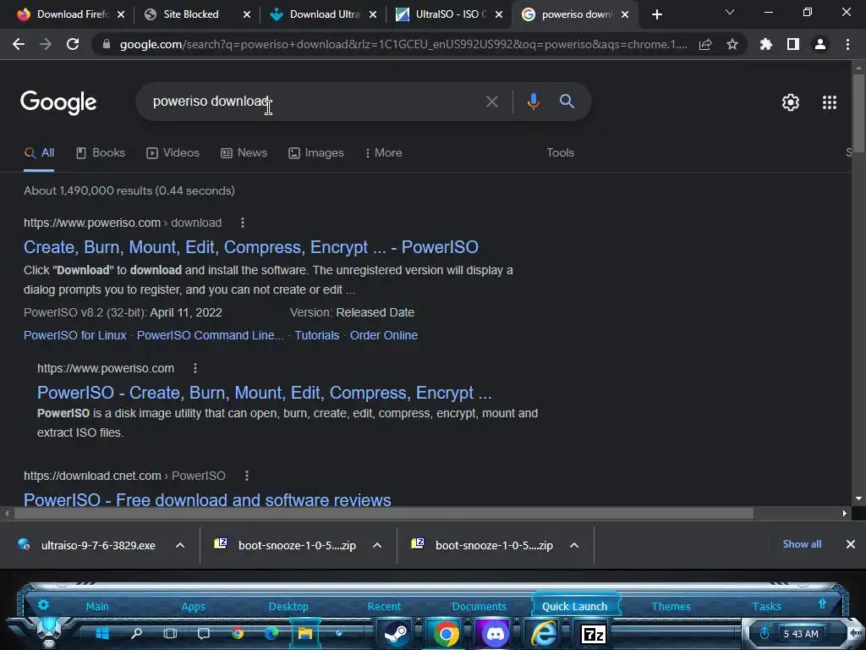Reload the current page
This screenshot has height=650, width=866.
(x=73, y=44)
